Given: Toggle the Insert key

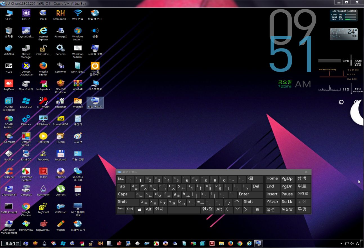Looking at the screenshot, I should [x=272, y=194].
